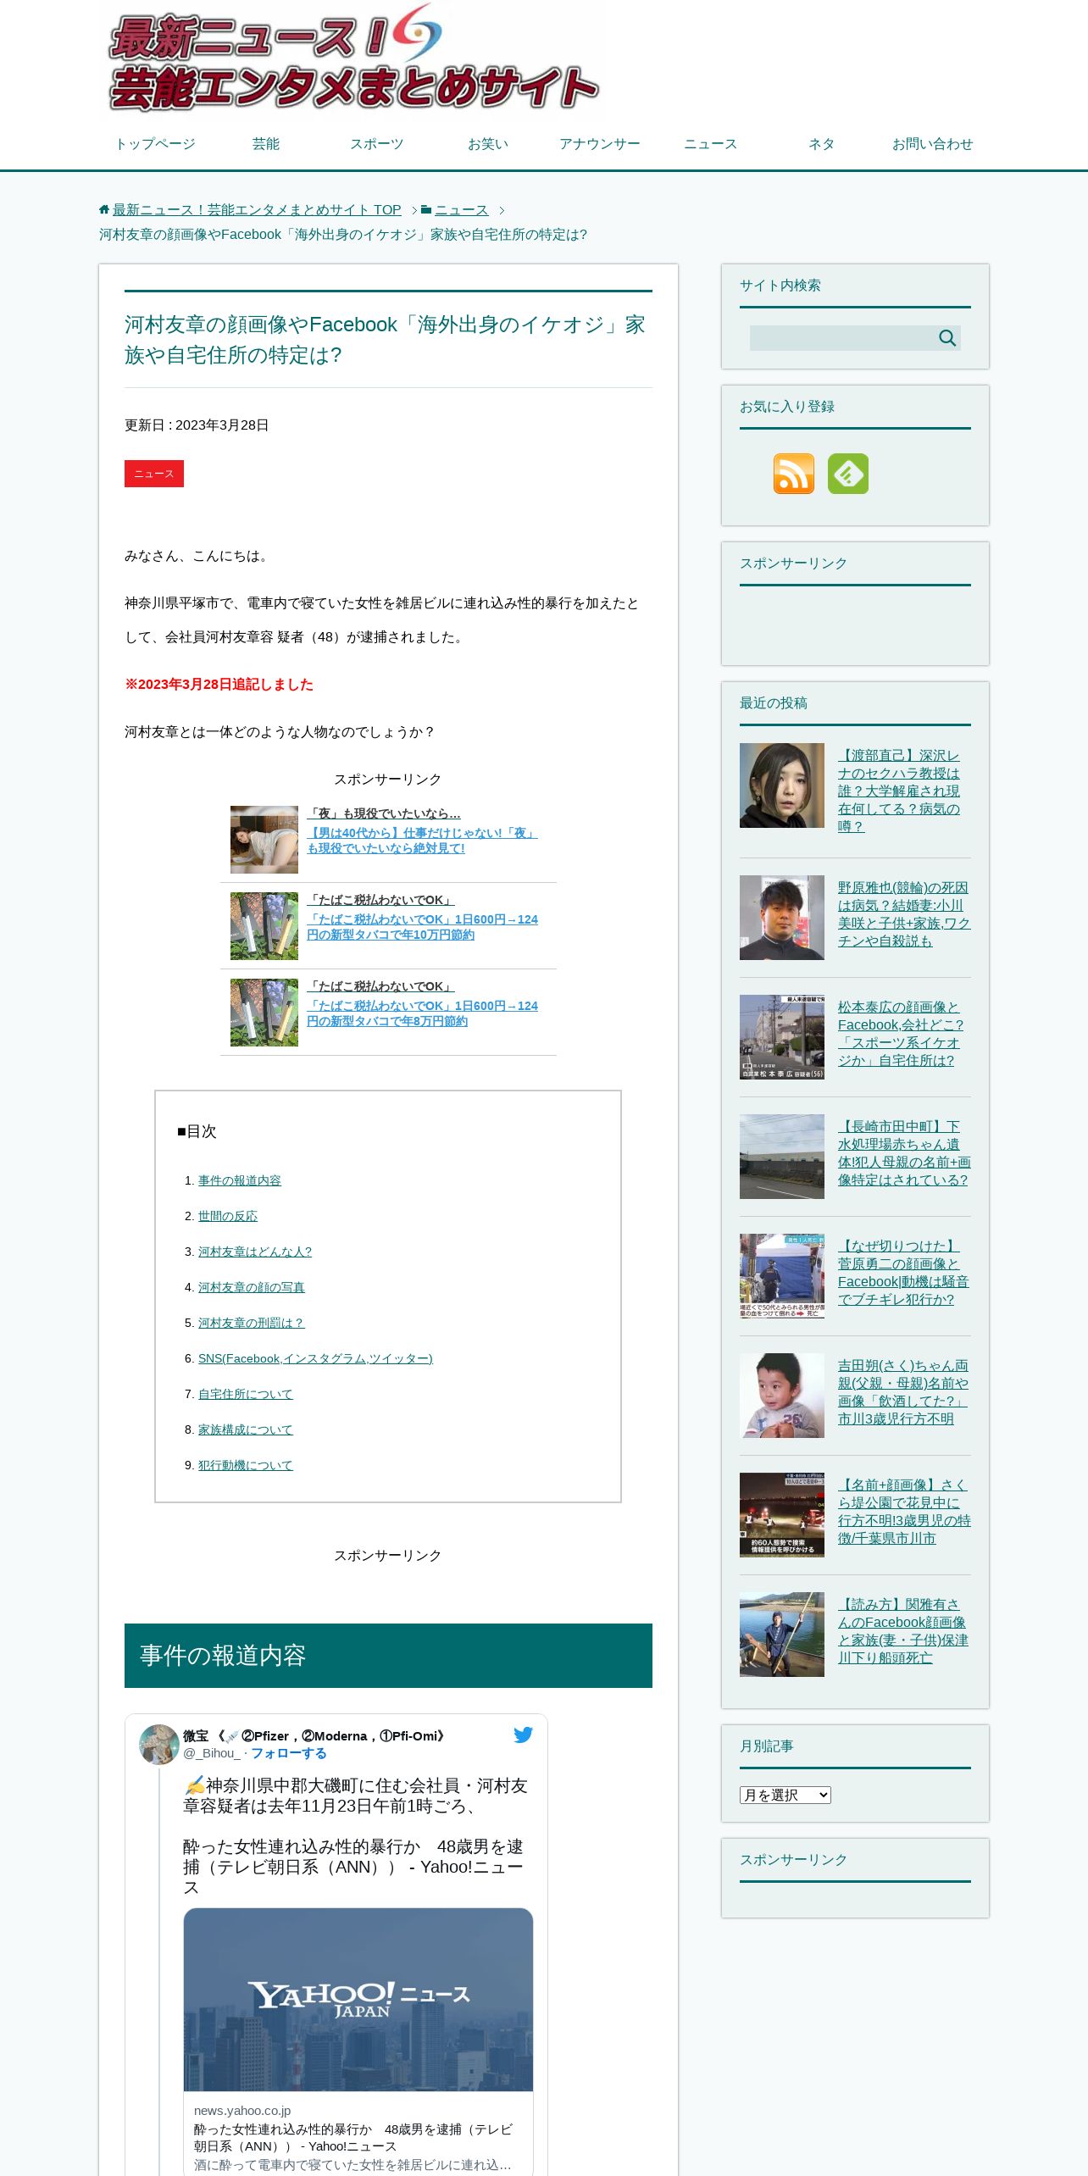Jump to 自宅住所について in contents
The image size is (1088, 2176).
(246, 1394)
